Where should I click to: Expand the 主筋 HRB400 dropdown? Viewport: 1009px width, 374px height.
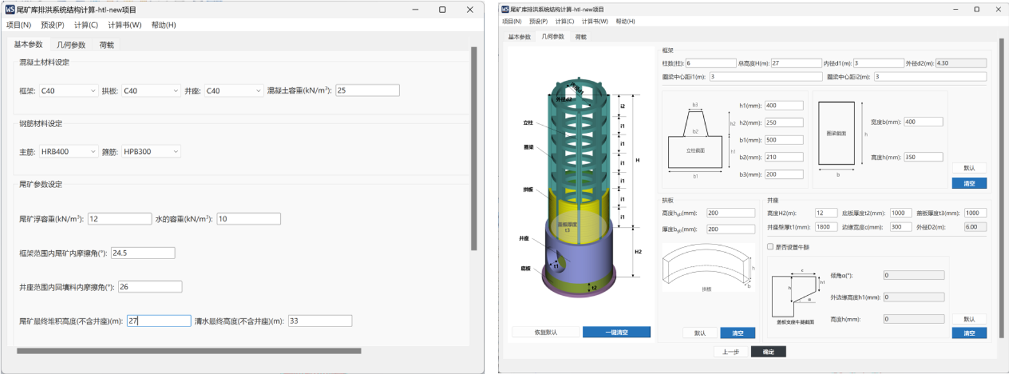(x=68, y=152)
